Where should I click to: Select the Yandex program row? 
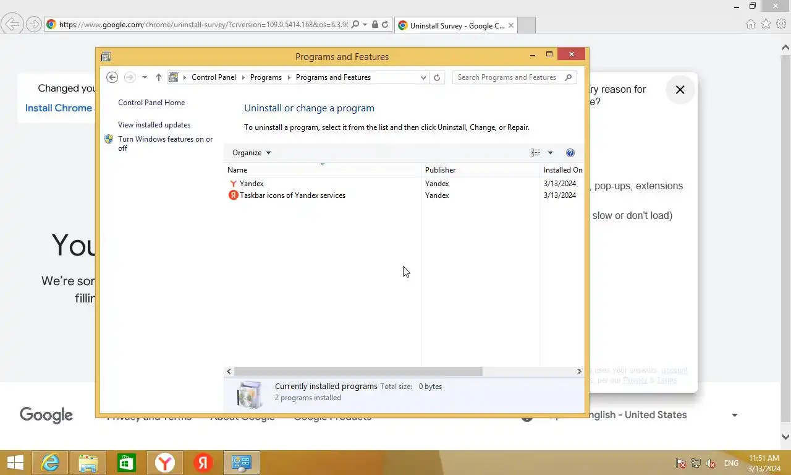click(404, 184)
